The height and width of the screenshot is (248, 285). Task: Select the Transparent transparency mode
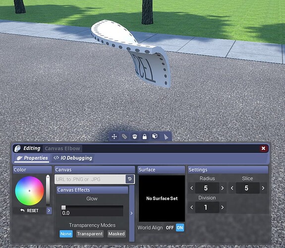pos(90,234)
